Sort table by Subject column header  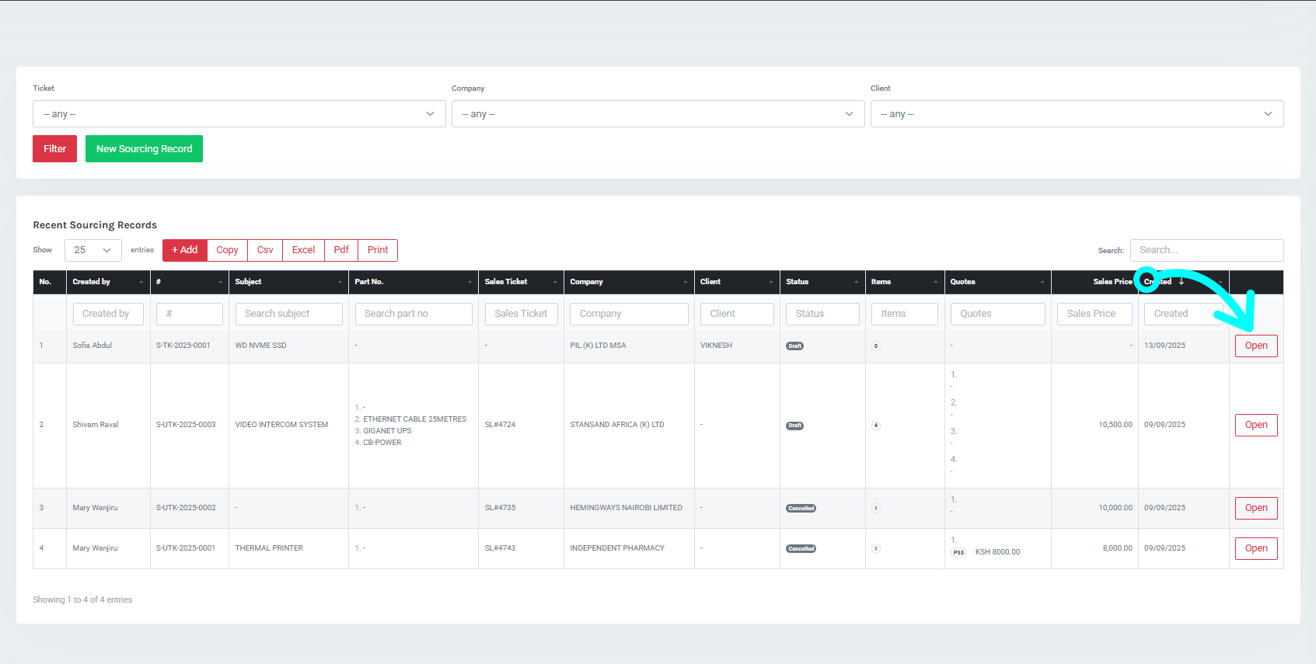[288, 282]
